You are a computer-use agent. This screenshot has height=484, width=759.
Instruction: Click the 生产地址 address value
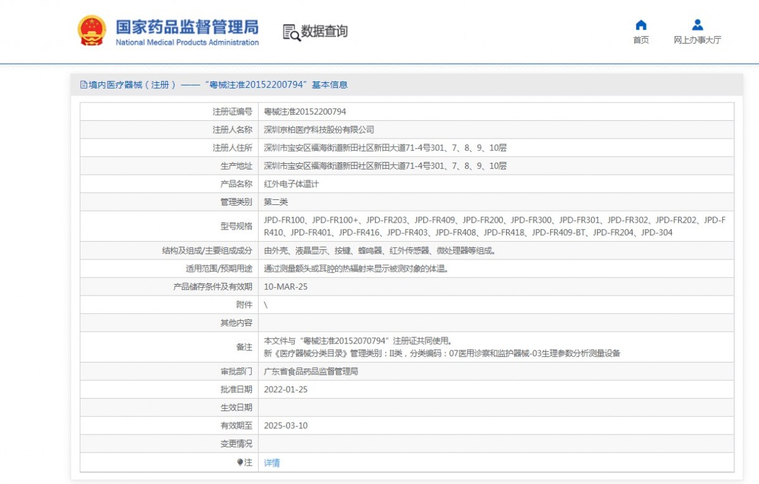(385, 166)
